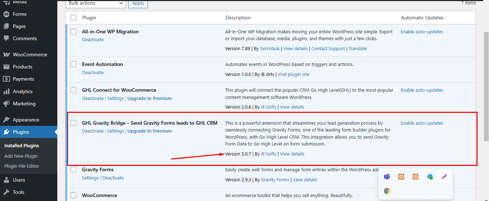Click the WooCommerce logo icon in the sidebar

(6, 54)
